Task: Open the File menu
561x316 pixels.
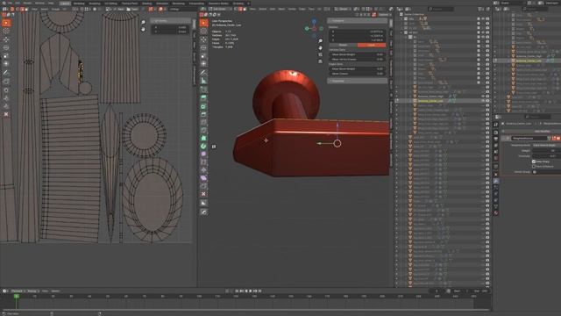Action: 10,4
